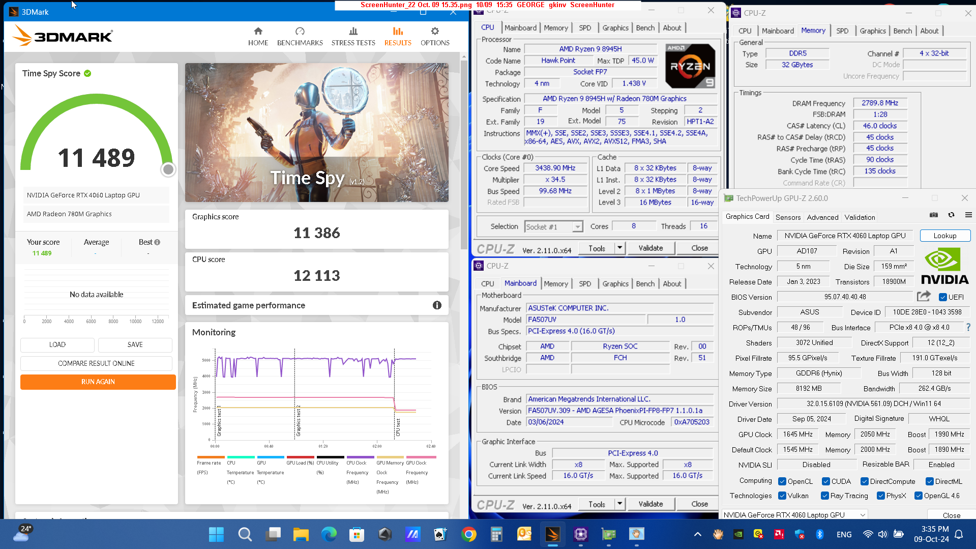This screenshot has height=549, width=976.
Task: Open Tools dropdown arrow in lower CPU-Z
Action: coord(619,504)
